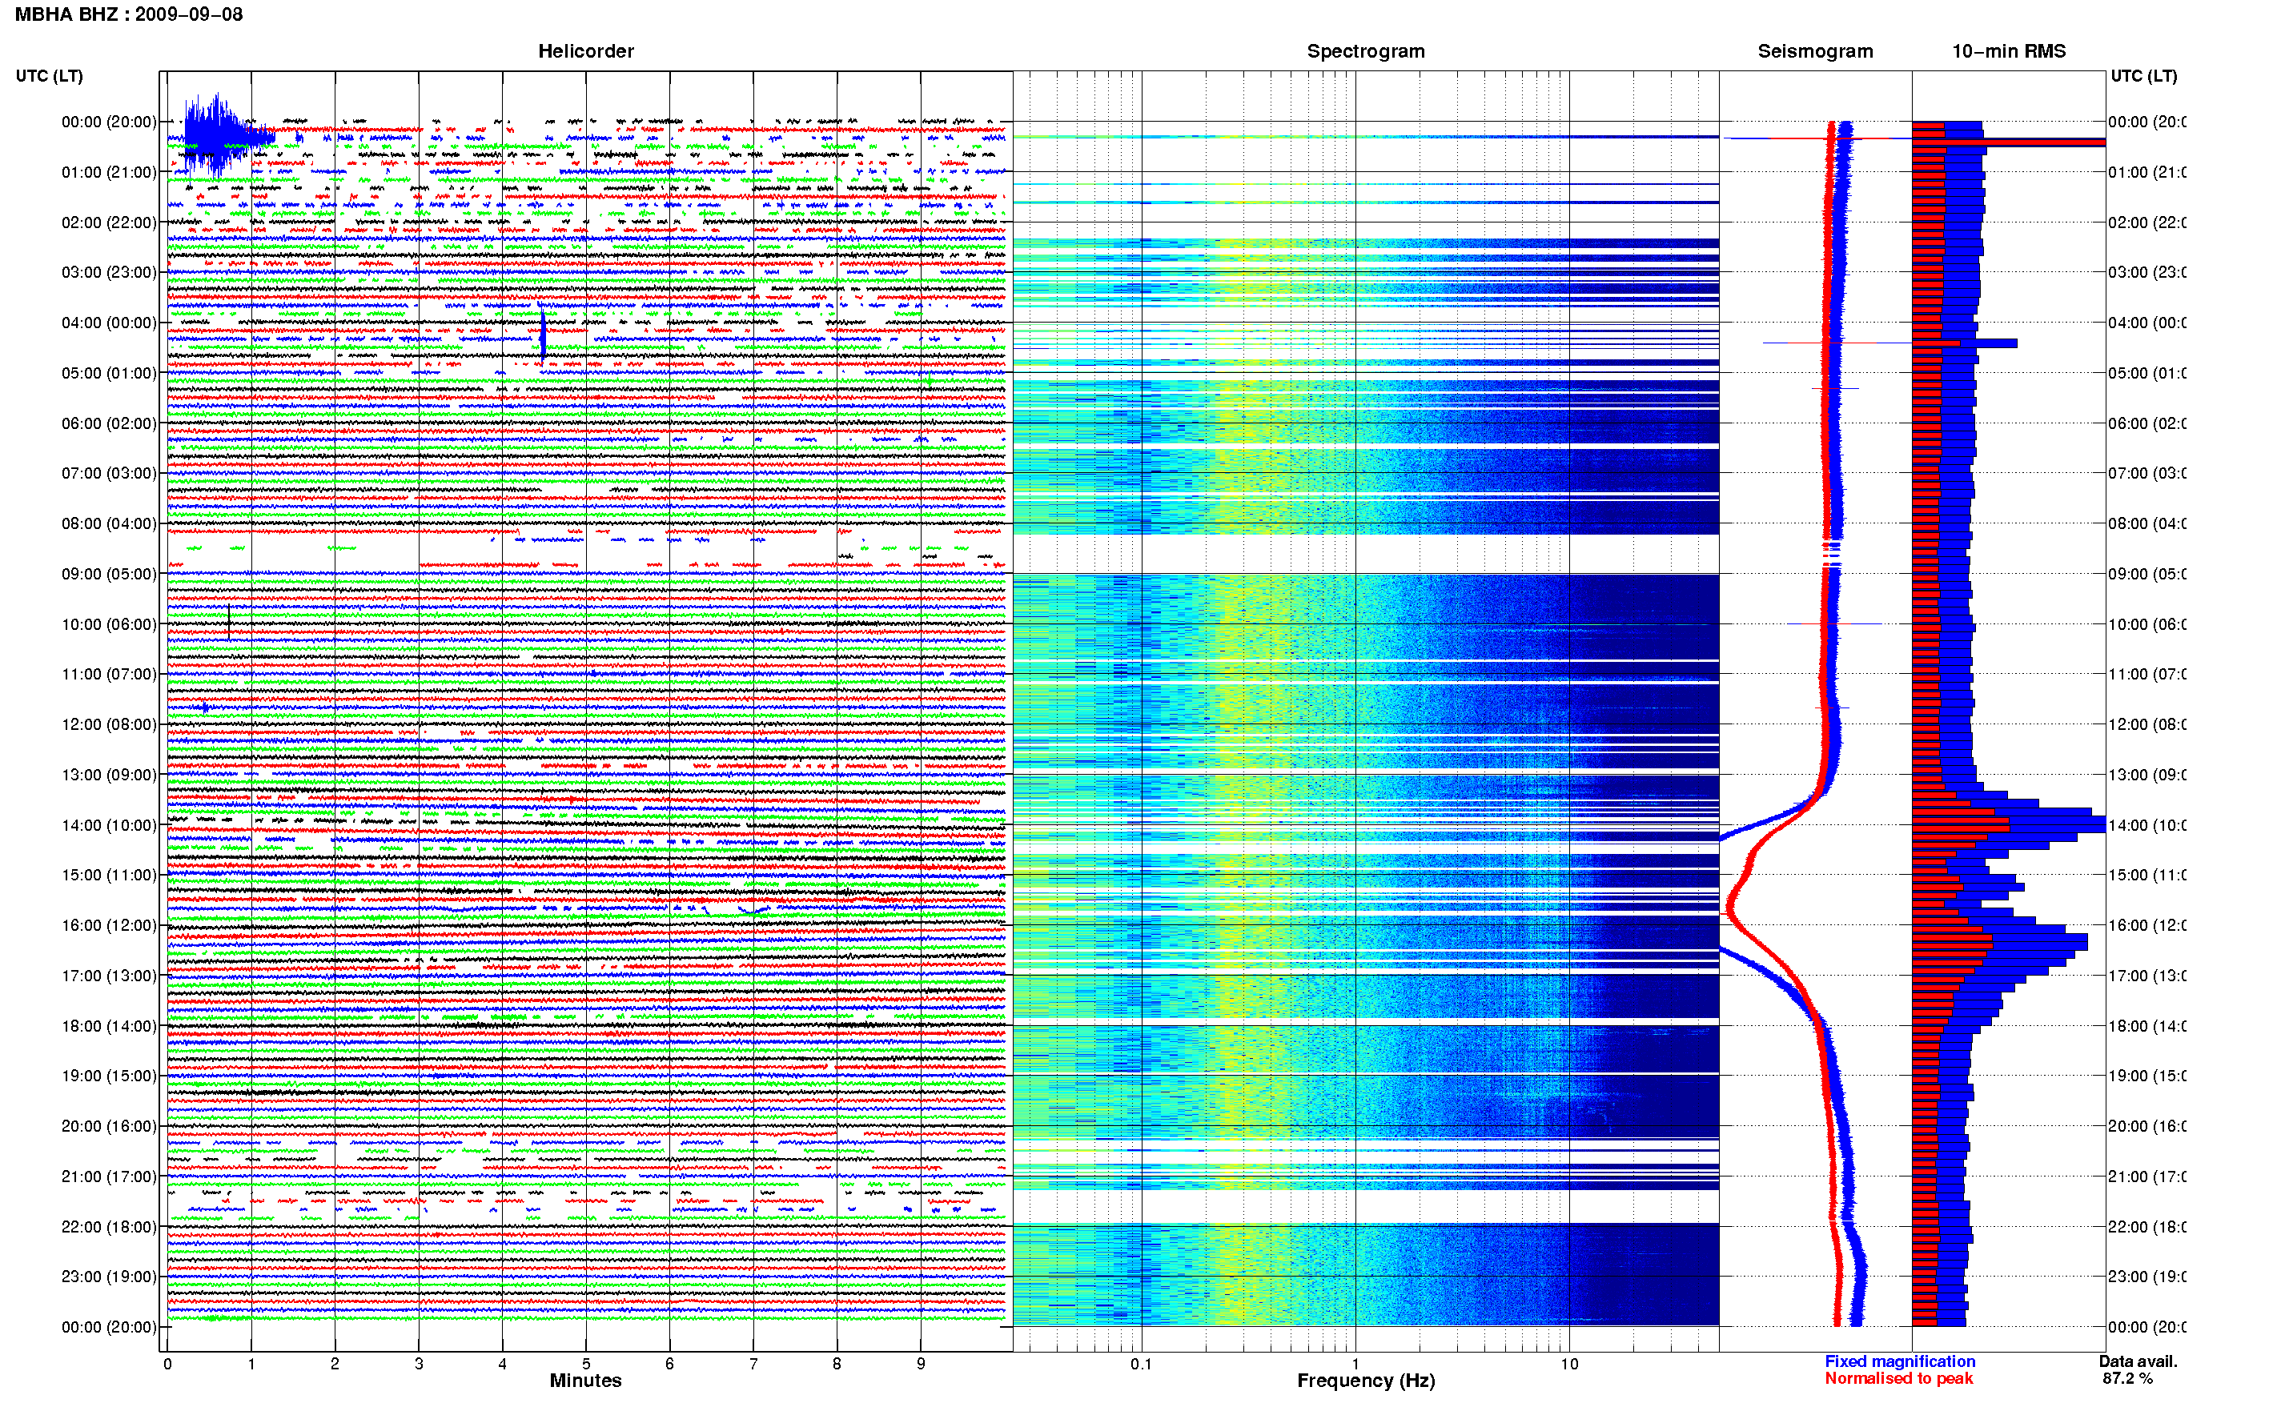The image size is (2277, 1423).
Task: Click the 0.1 frequency tick label
Action: pos(1141,1364)
